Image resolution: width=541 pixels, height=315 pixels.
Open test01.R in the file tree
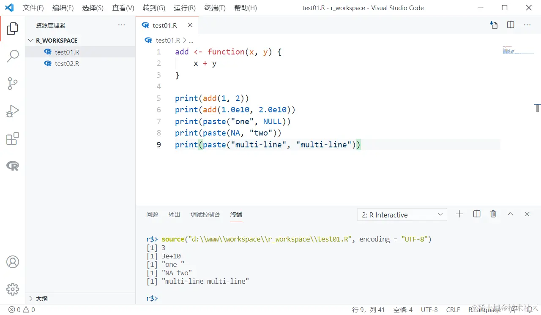[80, 52]
